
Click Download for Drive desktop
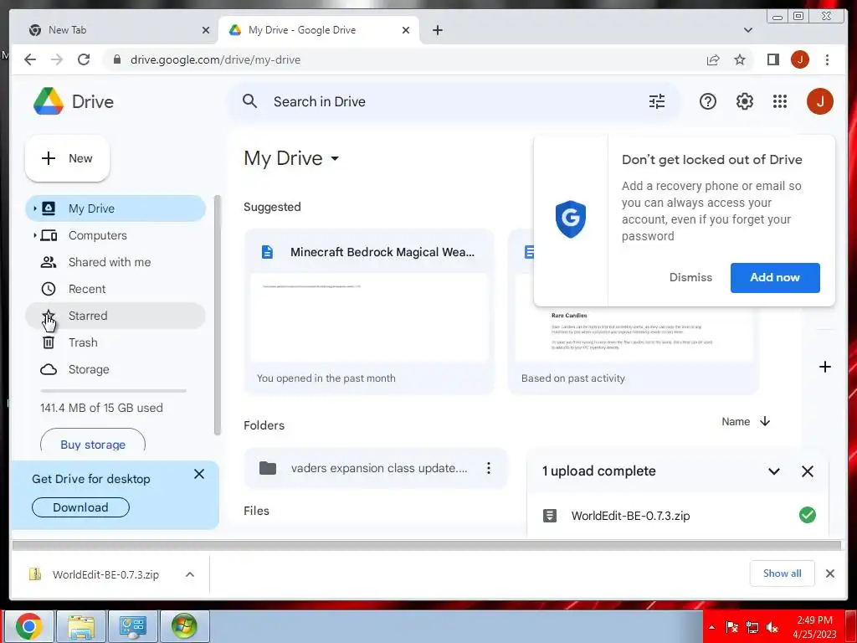pyautogui.click(x=80, y=507)
